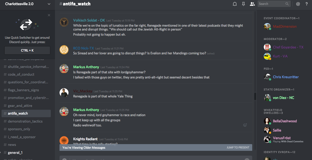Expand the Charlottesville 2.0 server menu

tap(49, 4)
